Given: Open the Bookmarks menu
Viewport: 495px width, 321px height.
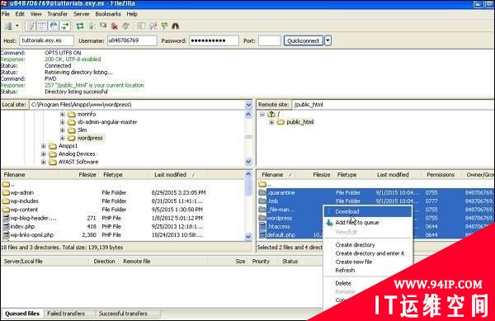Looking at the screenshot, I should 108,14.
